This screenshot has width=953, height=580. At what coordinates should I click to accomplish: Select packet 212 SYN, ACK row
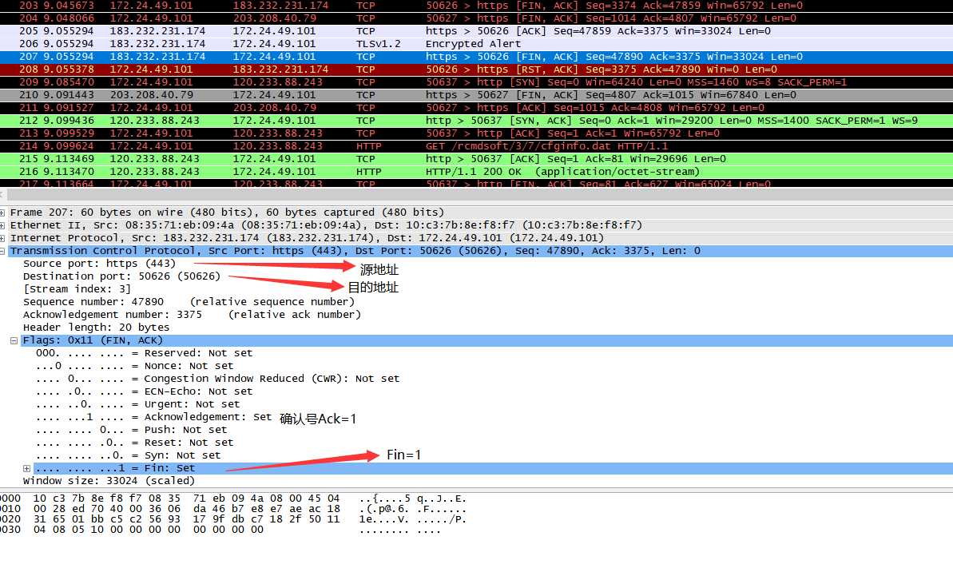[476, 121]
